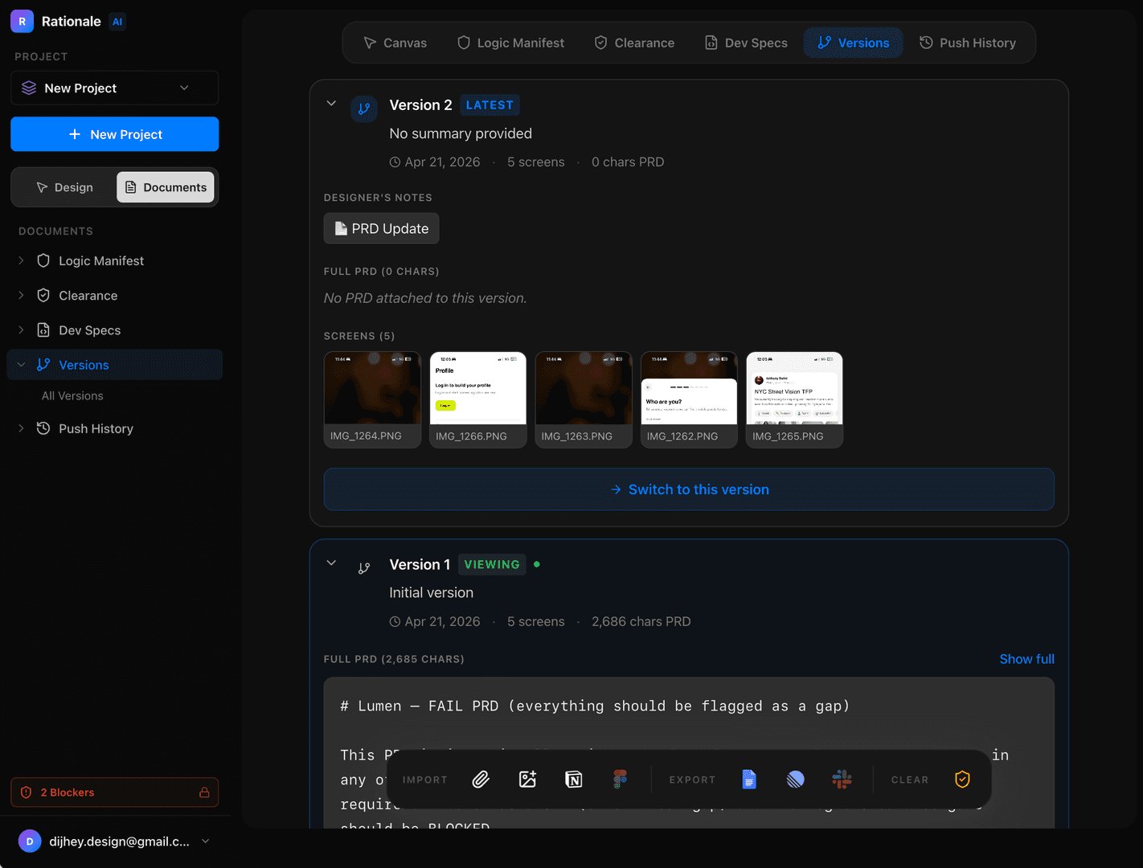The image size is (1143, 868).
Task: Click the user avatar D icon
Action: 30,841
